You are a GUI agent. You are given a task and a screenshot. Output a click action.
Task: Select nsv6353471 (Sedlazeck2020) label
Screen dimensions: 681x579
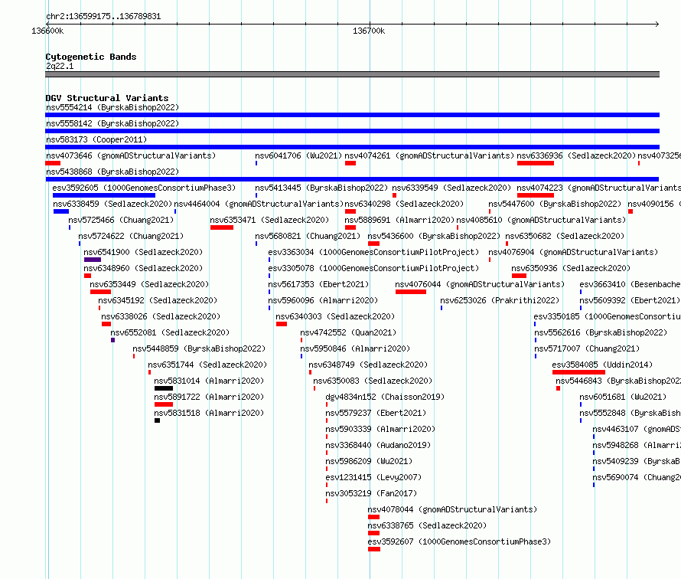tap(269, 220)
